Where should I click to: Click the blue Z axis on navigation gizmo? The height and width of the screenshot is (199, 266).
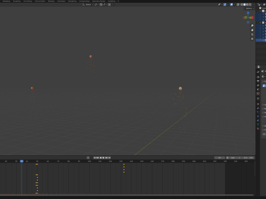(x=248, y=13)
